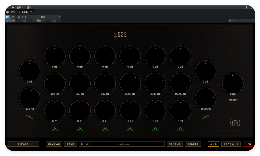This screenshot has height=156, width=260.
Task: Click the gain knob above 250 Hz
Action: pyautogui.click(x=80, y=56)
